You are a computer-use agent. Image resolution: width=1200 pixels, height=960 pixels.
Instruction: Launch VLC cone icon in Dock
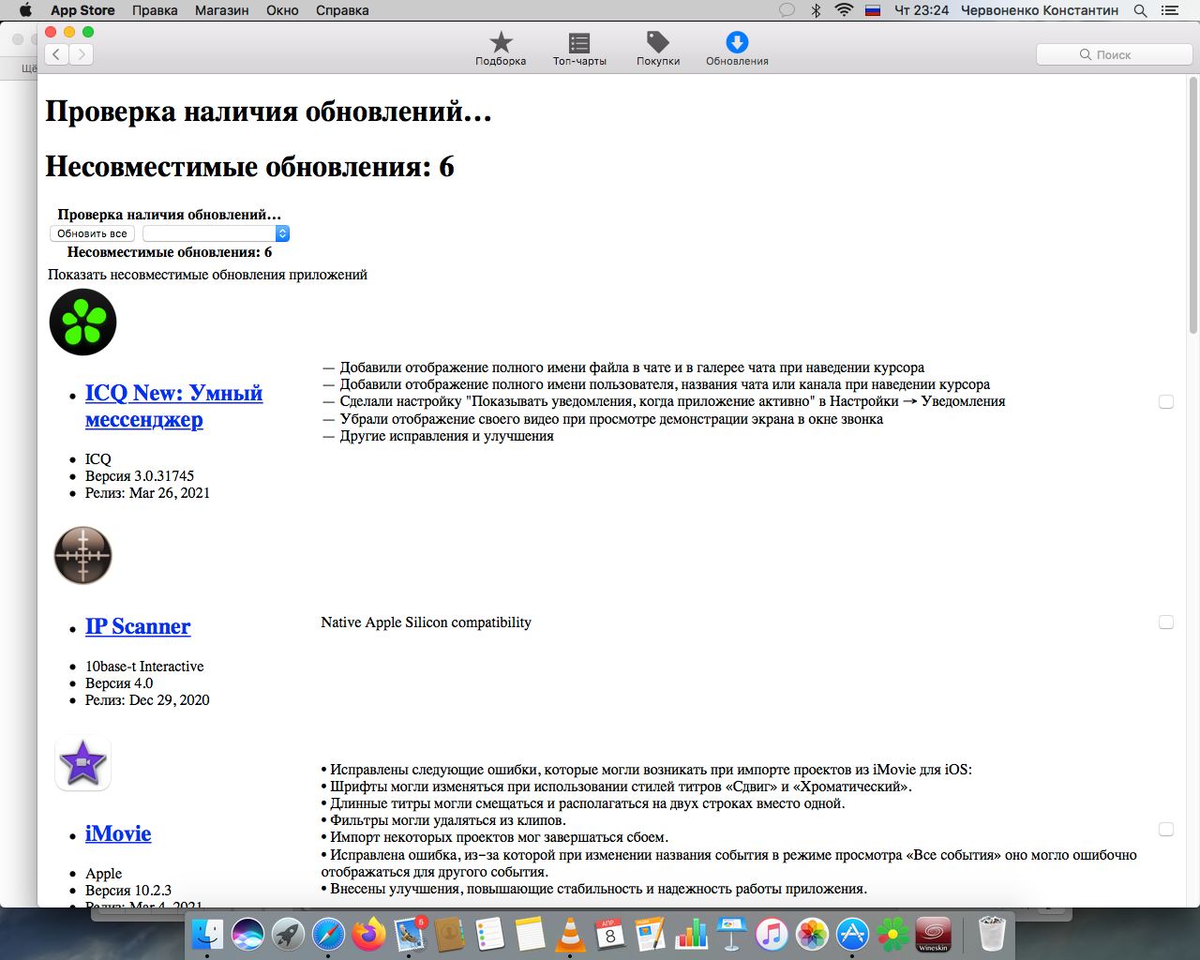click(570, 935)
